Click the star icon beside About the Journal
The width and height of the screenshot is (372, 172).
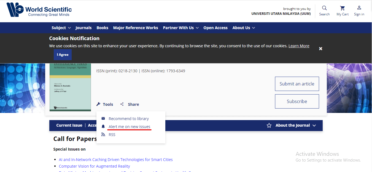(x=269, y=125)
